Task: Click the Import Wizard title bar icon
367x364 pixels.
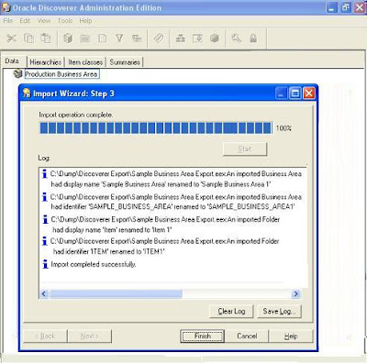Action: tap(27, 93)
